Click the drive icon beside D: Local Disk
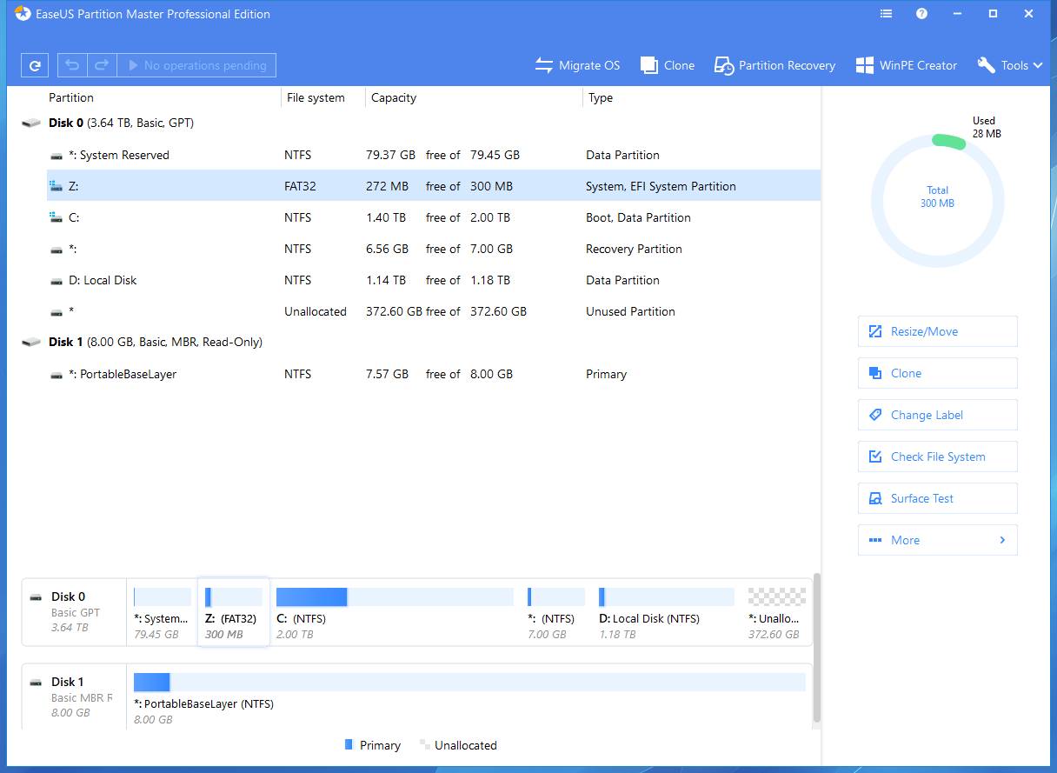Viewport: 1057px width, 773px height. tap(57, 281)
